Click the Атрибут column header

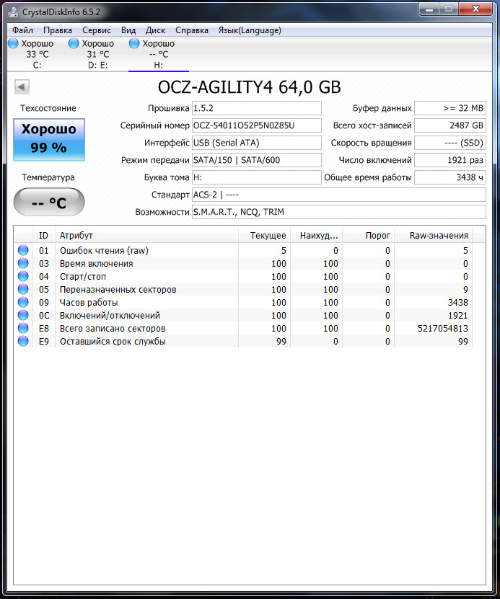146,236
